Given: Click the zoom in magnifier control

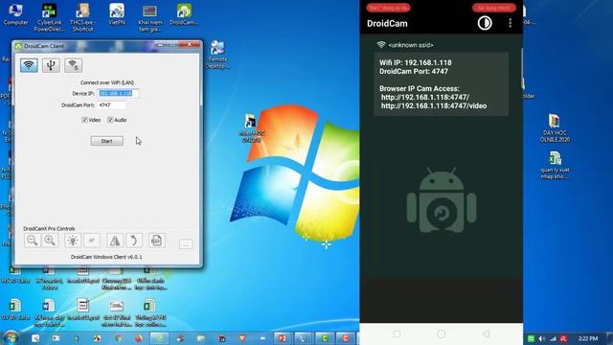Looking at the screenshot, I should pyautogui.click(x=50, y=241).
